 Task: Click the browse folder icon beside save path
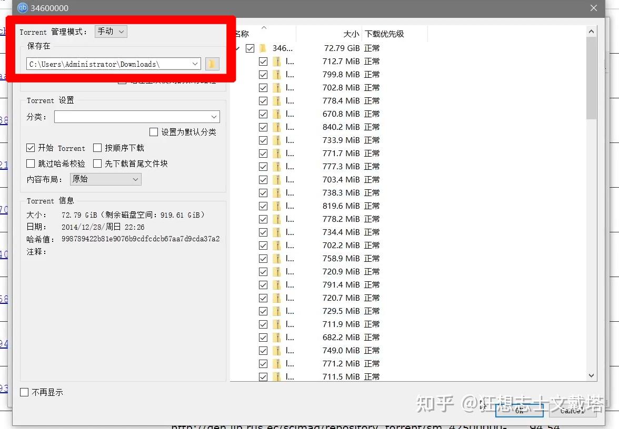pos(212,64)
